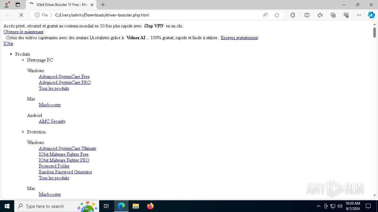Open Advanced SystemCare Free link

(x=64, y=77)
